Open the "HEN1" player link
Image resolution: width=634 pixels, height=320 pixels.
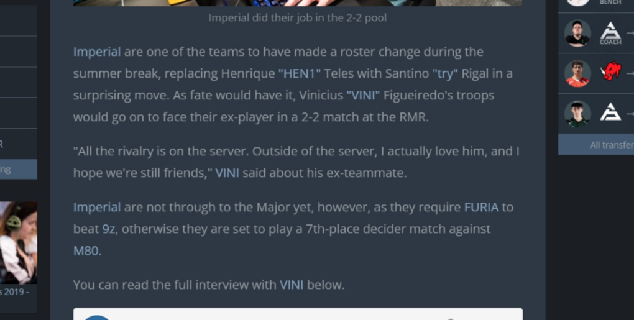pos(299,73)
